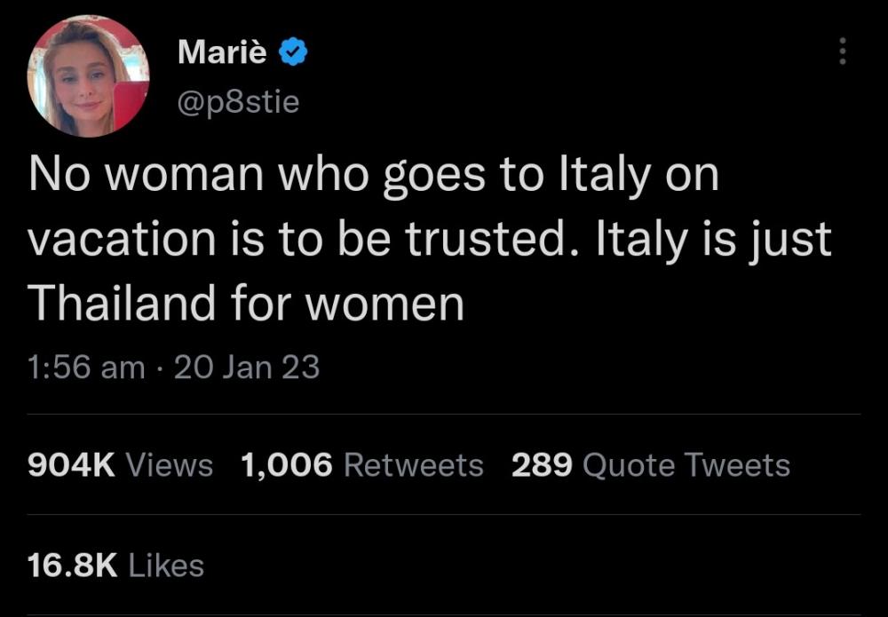Open the Mariè display name link

coord(222,51)
